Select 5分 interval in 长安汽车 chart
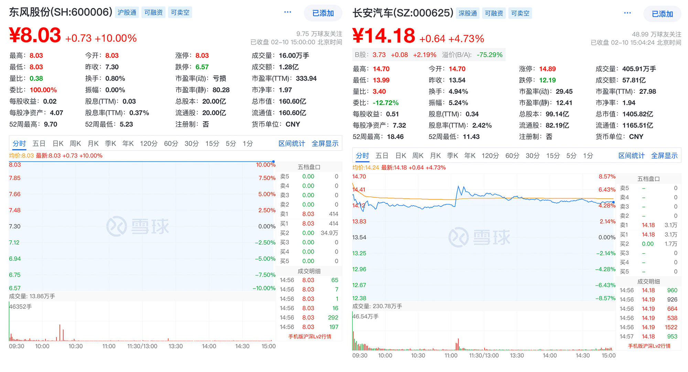This screenshot has height=372, width=688. pyautogui.click(x=571, y=156)
